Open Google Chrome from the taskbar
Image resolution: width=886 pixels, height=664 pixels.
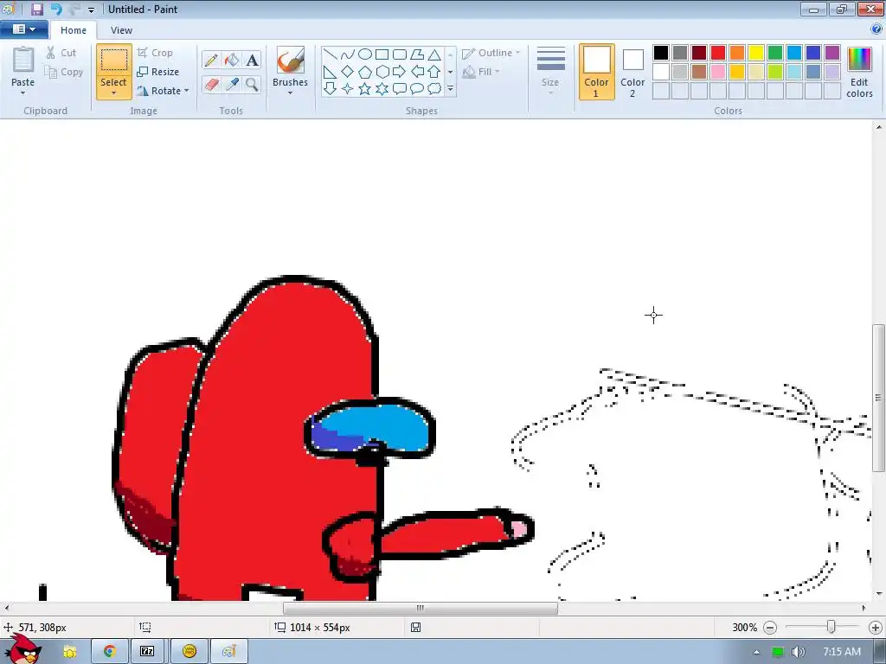pos(110,651)
